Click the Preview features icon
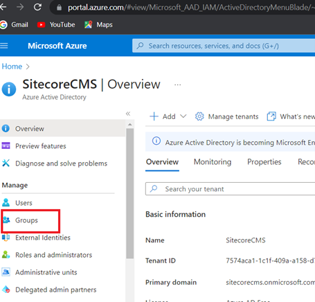 coord(6,145)
